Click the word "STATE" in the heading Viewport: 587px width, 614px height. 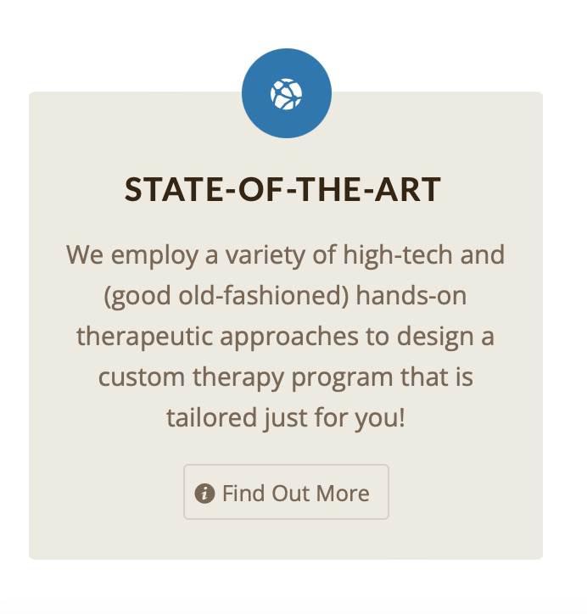click(174, 189)
